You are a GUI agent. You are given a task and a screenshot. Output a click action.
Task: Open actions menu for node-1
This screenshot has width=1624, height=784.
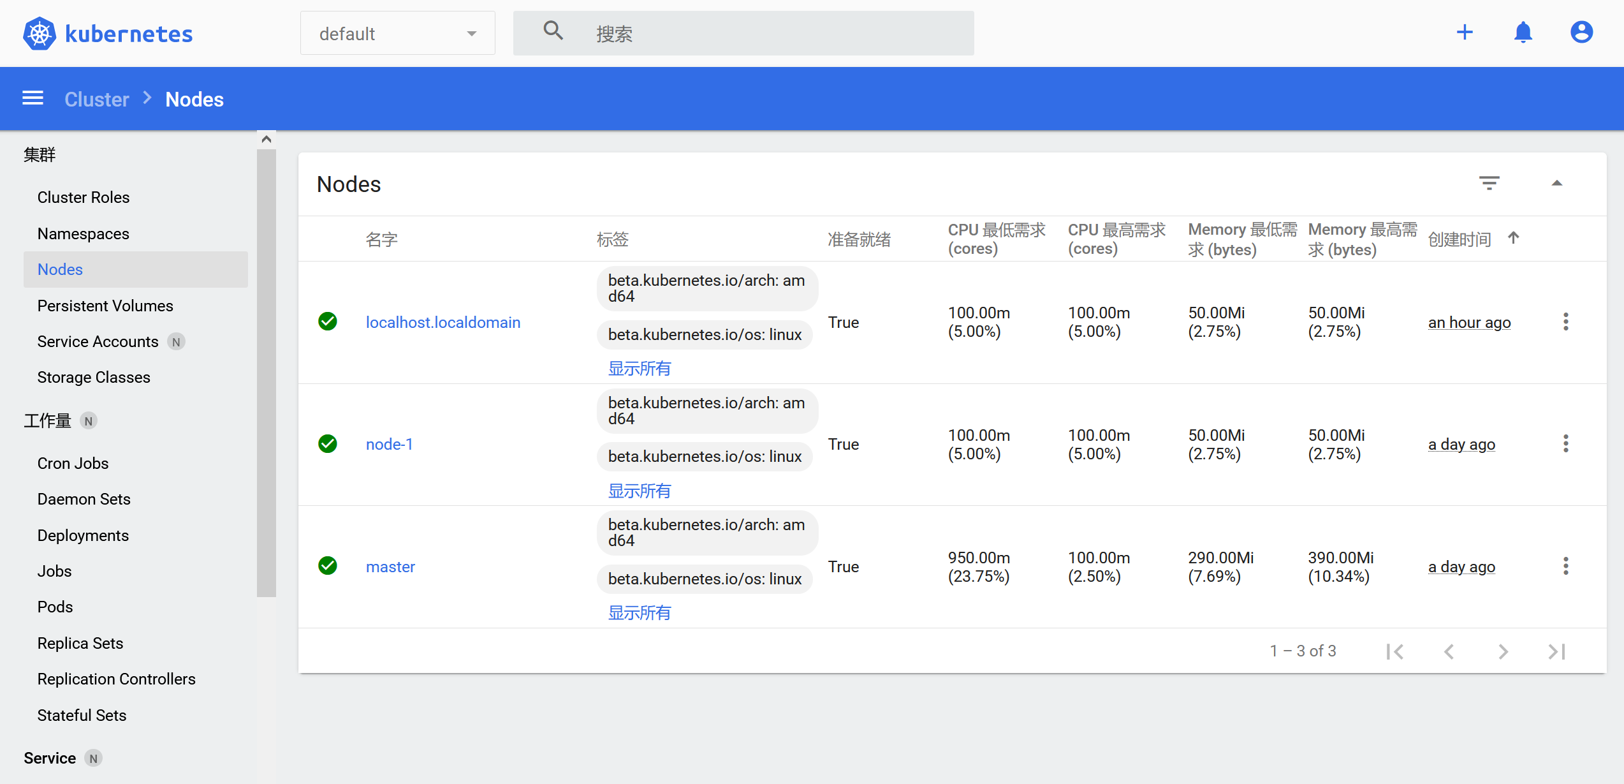pos(1565,444)
